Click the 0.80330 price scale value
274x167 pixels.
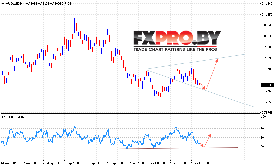click(267, 36)
